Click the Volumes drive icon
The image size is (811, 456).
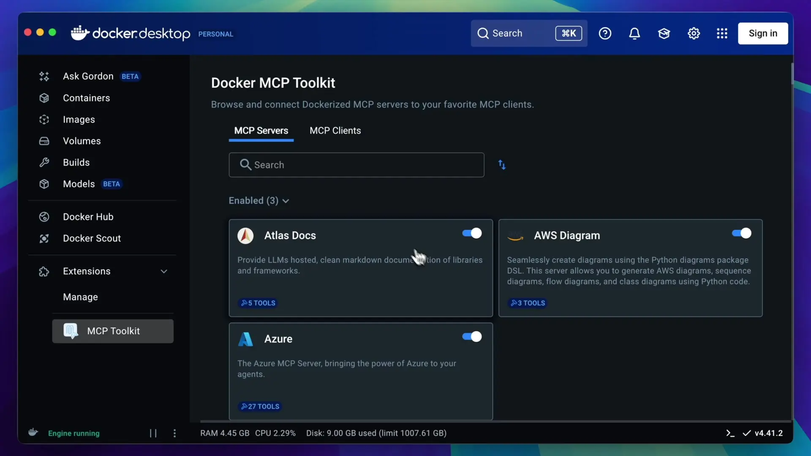pos(44,141)
